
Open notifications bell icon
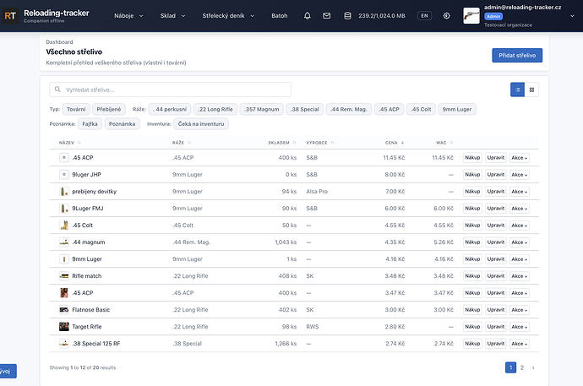coord(307,15)
